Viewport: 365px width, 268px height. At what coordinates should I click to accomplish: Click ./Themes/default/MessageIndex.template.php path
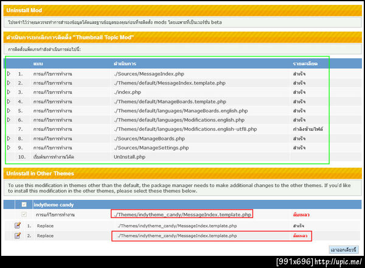click(x=170, y=83)
